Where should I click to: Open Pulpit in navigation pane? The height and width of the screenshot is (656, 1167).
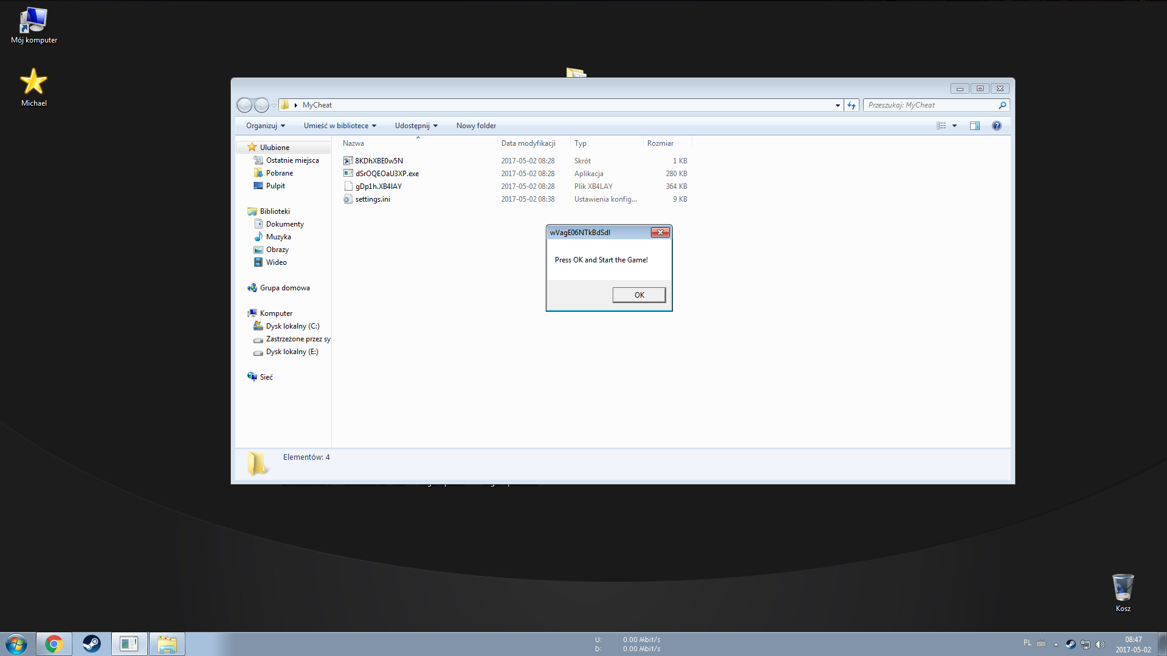coord(275,186)
